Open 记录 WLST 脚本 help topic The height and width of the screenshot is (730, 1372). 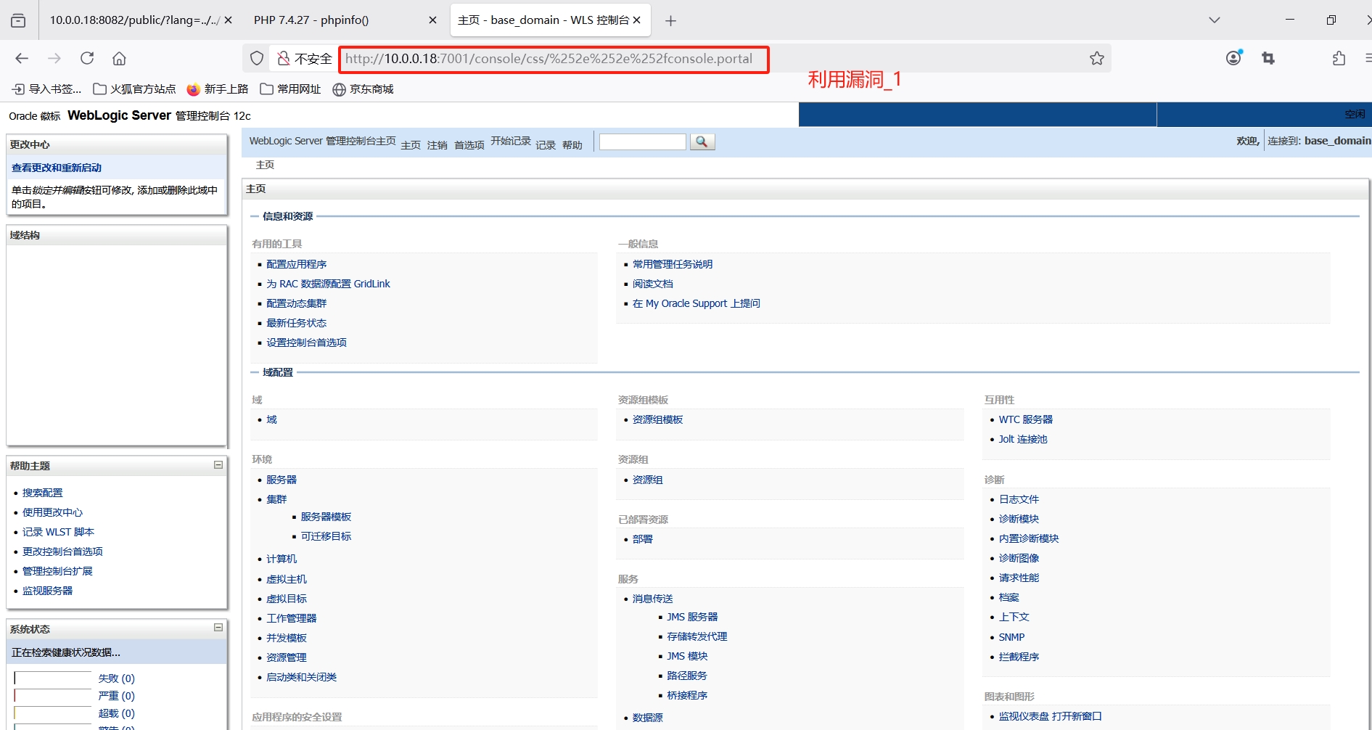[x=58, y=532]
